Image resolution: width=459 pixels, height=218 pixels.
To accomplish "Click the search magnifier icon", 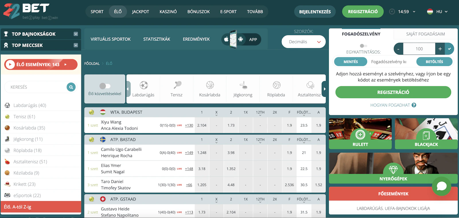I will pos(71,87).
